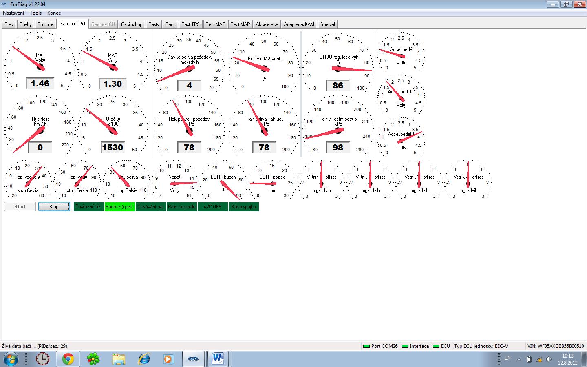Open Google Chrome from the taskbar
This screenshot has width=587, height=367.
(68, 359)
